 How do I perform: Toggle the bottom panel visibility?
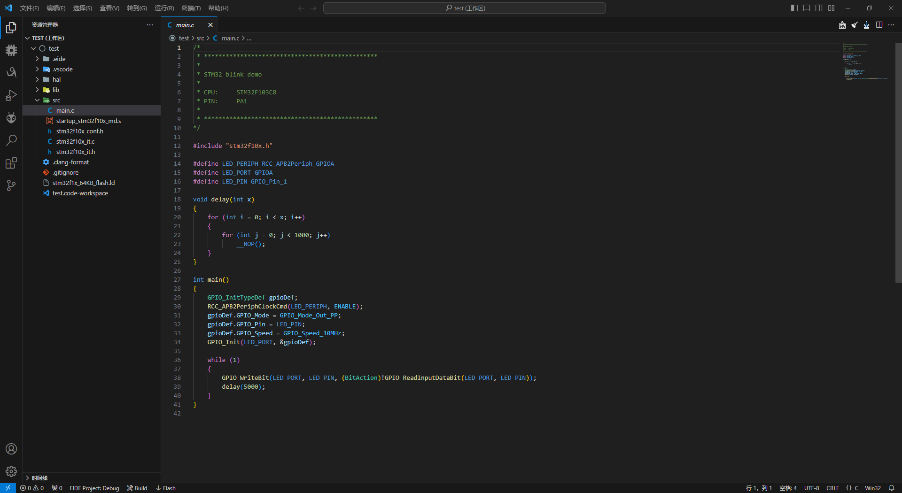pos(807,8)
